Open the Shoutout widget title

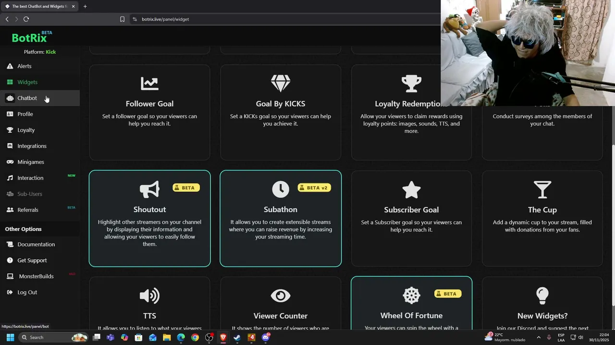pos(149,210)
